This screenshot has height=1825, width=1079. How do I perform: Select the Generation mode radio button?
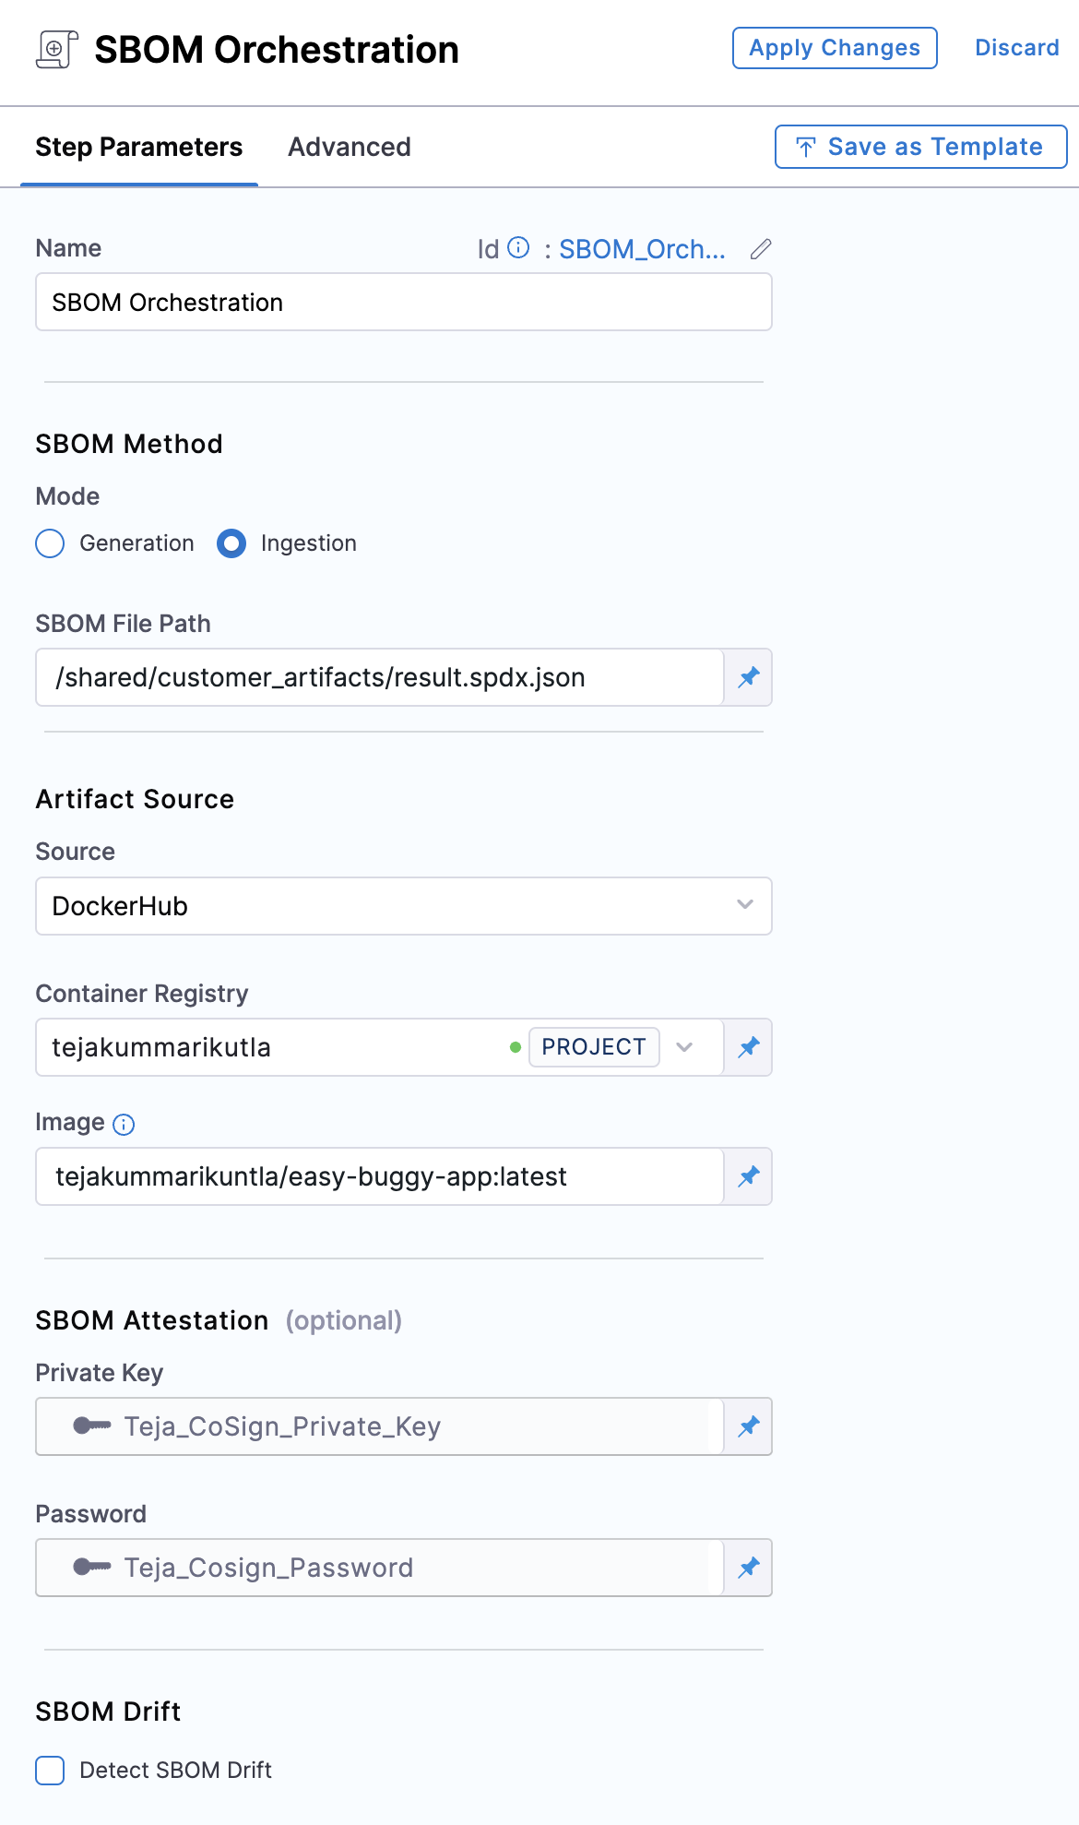pos(50,543)
